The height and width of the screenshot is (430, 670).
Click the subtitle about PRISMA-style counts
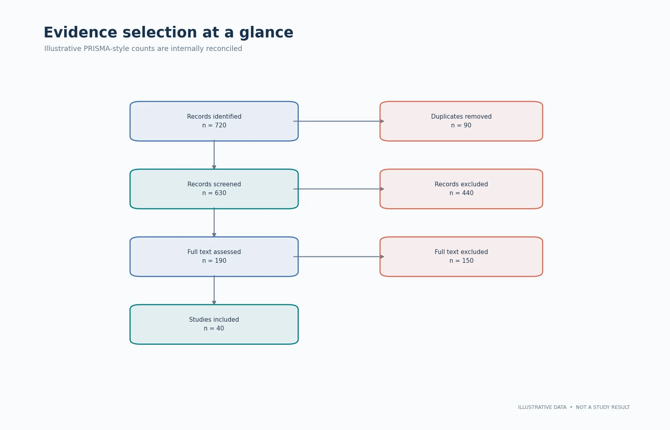pos(143,49)
